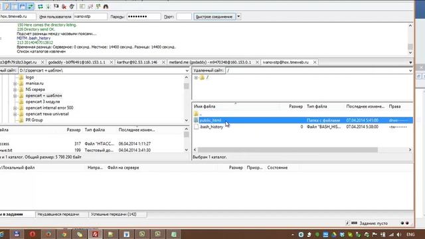Screen dimensions: 425x239
Task: Select the public_html folder row
Action: tap(303, 120)
